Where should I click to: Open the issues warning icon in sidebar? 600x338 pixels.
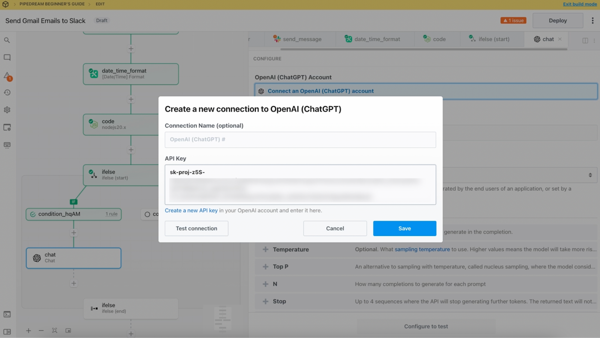click(7, 76)
